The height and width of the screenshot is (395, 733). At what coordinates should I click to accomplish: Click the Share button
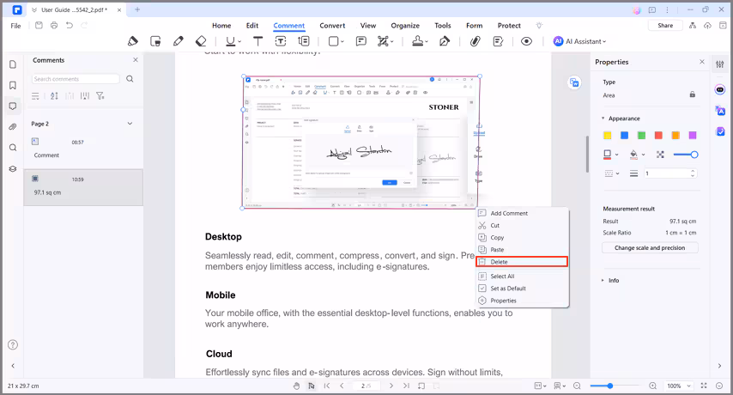point(665,26)
